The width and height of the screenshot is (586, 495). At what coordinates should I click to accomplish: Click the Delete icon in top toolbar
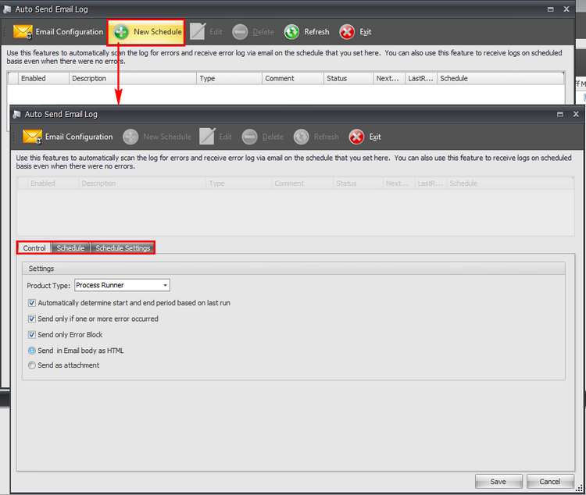[240, 32]
